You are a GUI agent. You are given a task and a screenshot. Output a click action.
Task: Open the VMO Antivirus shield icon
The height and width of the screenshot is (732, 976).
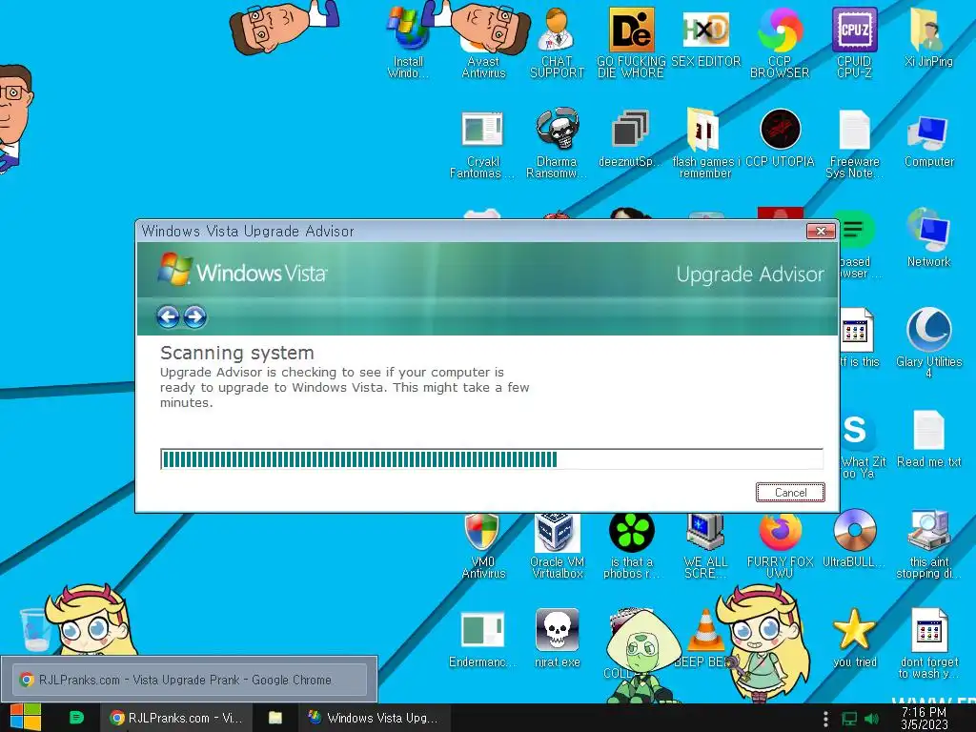pyautogui.click(x=483, y=544)
